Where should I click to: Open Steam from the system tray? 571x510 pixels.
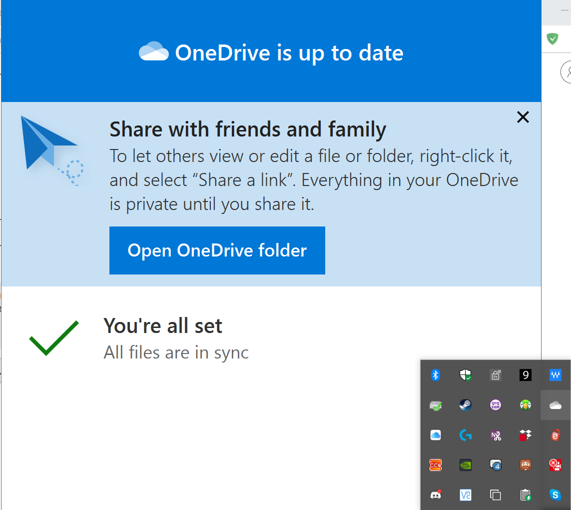coord(466,405)
